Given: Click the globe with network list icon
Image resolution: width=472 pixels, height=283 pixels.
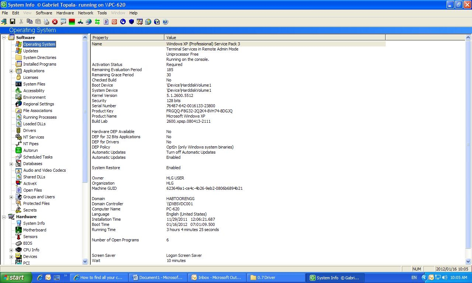Looking at the screenshot, I should tap(148, 22).
